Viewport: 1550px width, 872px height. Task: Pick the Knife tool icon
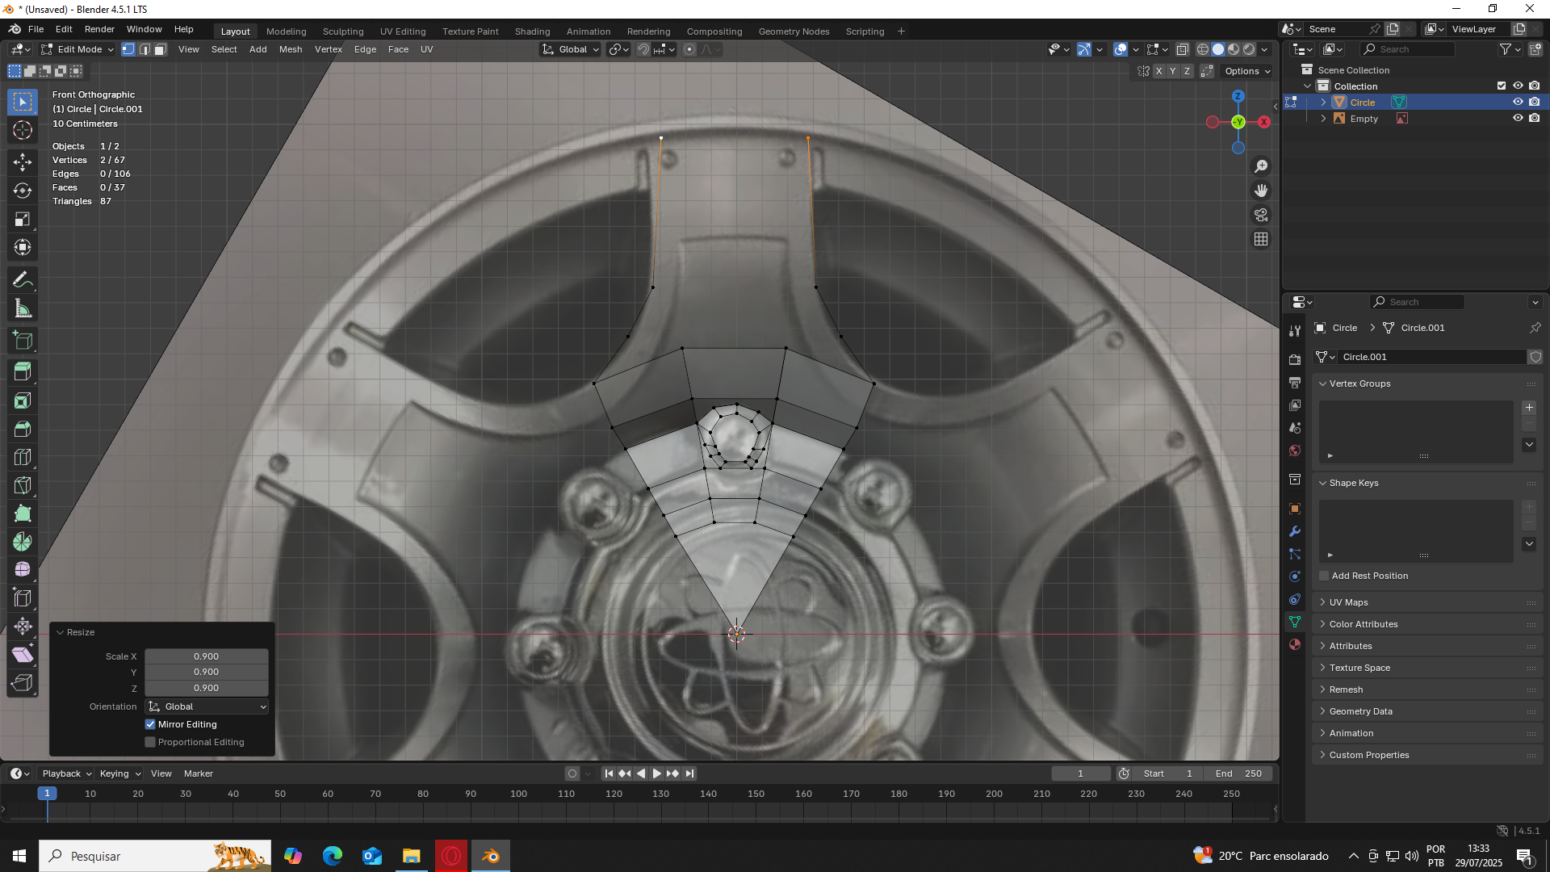pos(23,485)
